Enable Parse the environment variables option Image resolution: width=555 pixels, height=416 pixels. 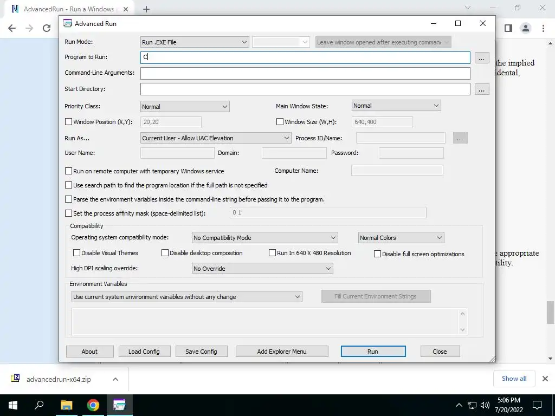(69, 199)
